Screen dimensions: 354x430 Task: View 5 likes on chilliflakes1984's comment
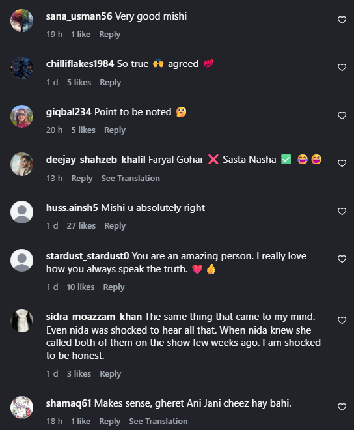tap(79, 82)
